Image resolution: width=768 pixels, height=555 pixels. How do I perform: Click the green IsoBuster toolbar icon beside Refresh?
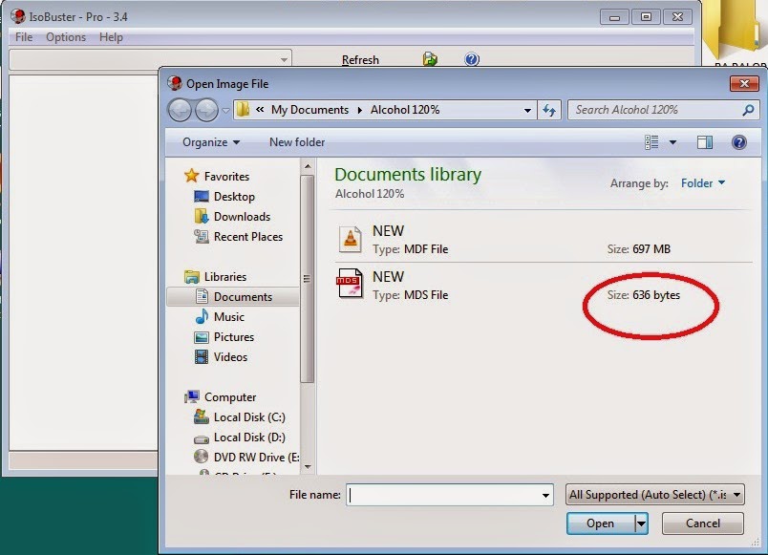point(430,59)
